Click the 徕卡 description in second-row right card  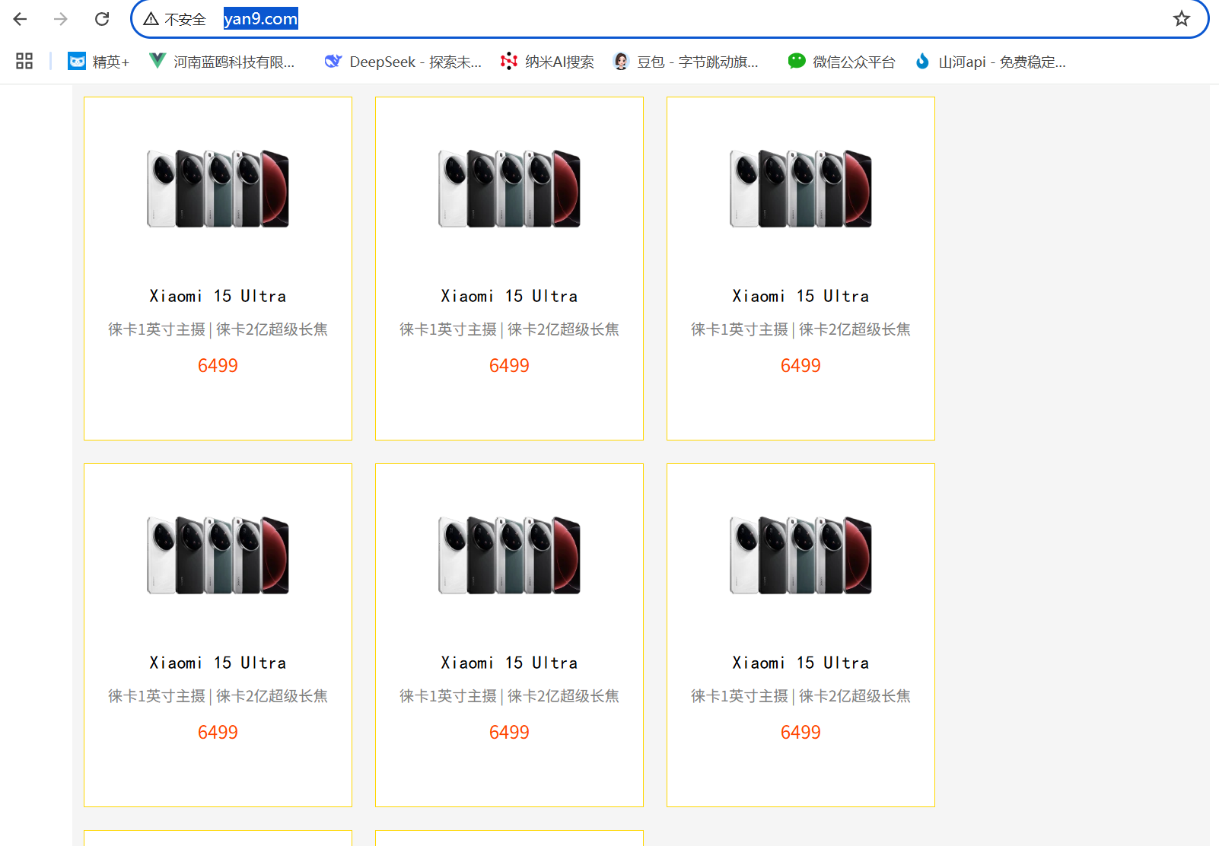pos(800,696)
